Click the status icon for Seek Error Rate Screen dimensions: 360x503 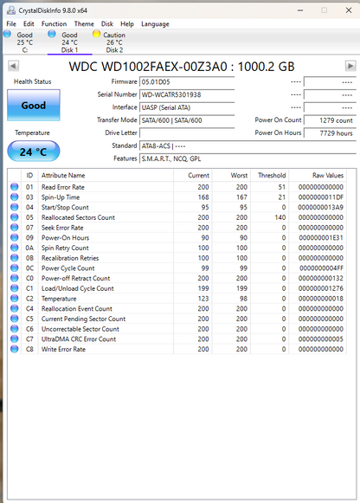click(15, 228)
